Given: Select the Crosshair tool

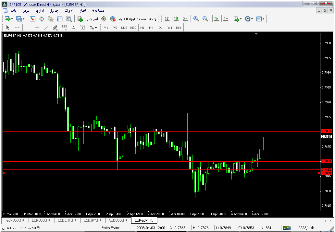Looking at the screenshot, I should 17,28.
